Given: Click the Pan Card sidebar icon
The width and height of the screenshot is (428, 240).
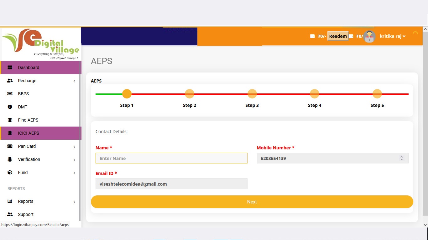Looking at the screenshot, I should tap(10, 146).
